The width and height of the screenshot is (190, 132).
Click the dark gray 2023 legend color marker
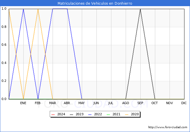pyautogui.click(x=72, y=115)
